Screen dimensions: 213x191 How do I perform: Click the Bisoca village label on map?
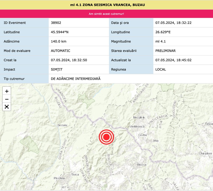[x=142, y=165]
